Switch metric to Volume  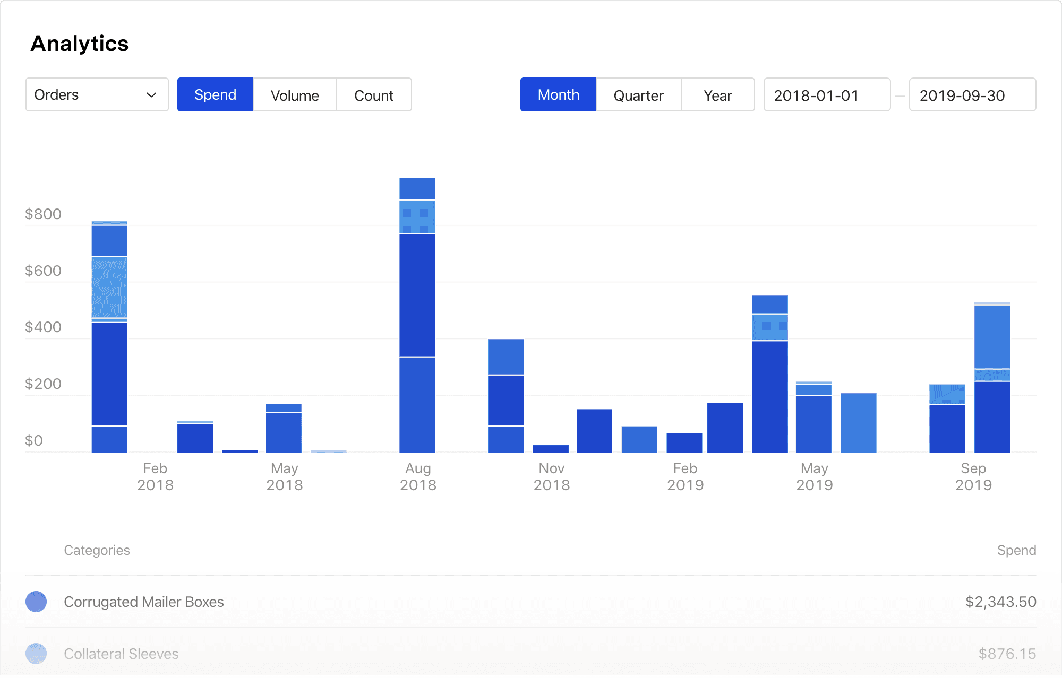point(295,95)
